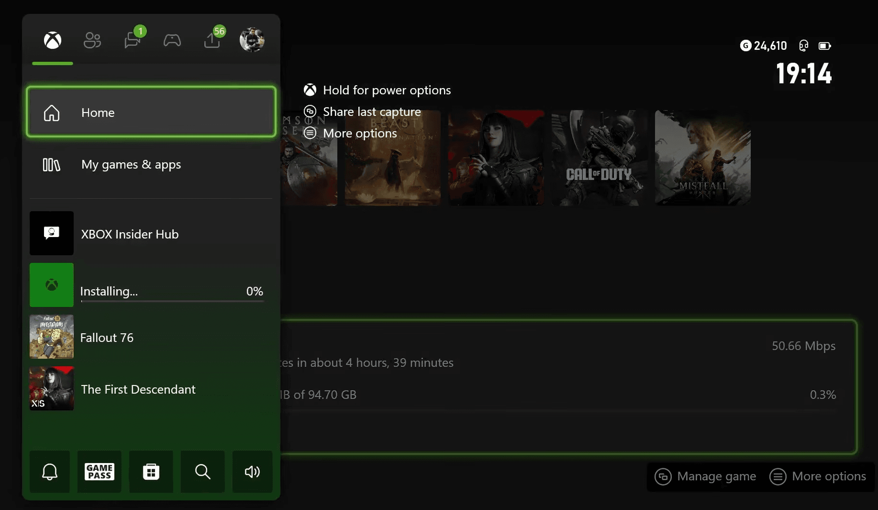Open the Capture & share tab
The image size is (878, 510).
(212, 40)
